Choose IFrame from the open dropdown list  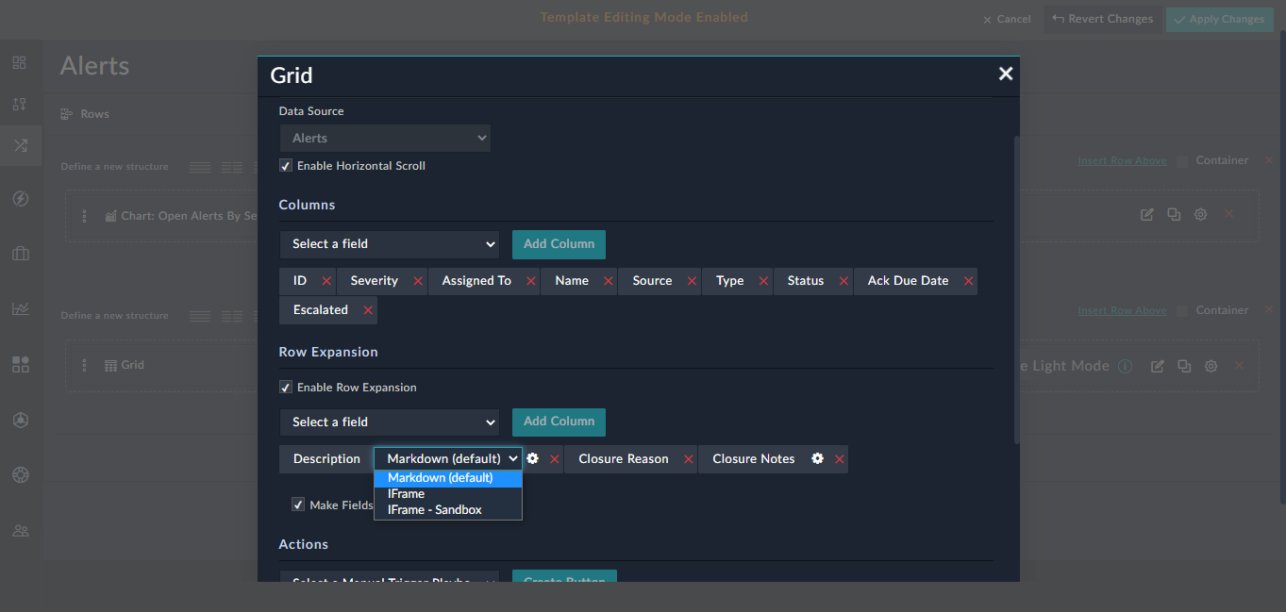click(x=405, y=493)
